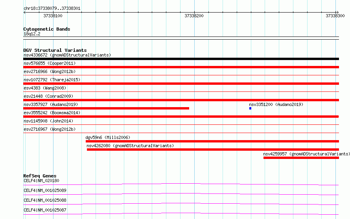The width and height of the screenshot is (350, 219).
Task: Select the DGV Structural Variants track title
Action: pyautogui.click(x=55, y=50)
